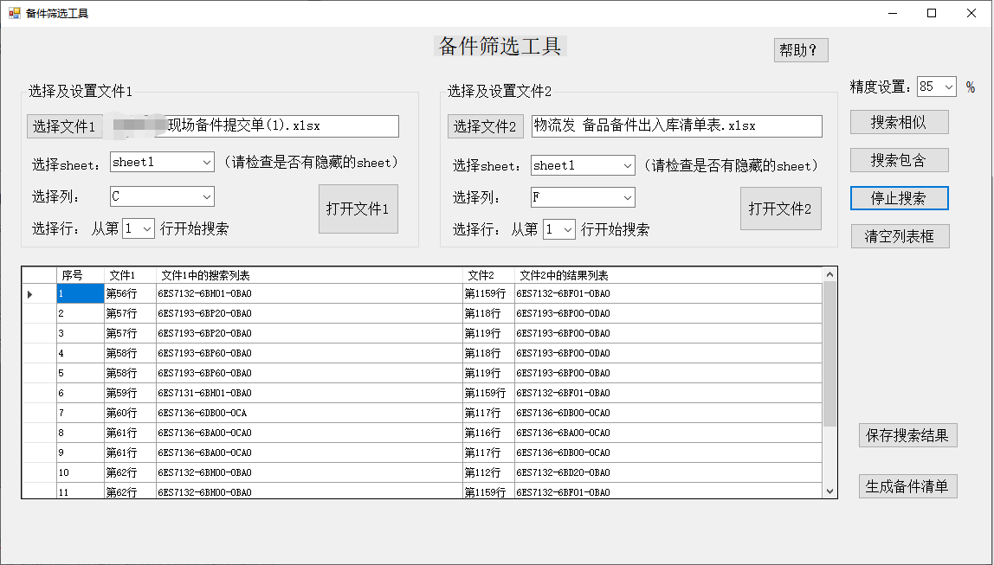Click 6ES7193-6BP60-0BA0 in row 4
Image resolution: width=994 pixels, height=565 pixels.
(309, 353)
